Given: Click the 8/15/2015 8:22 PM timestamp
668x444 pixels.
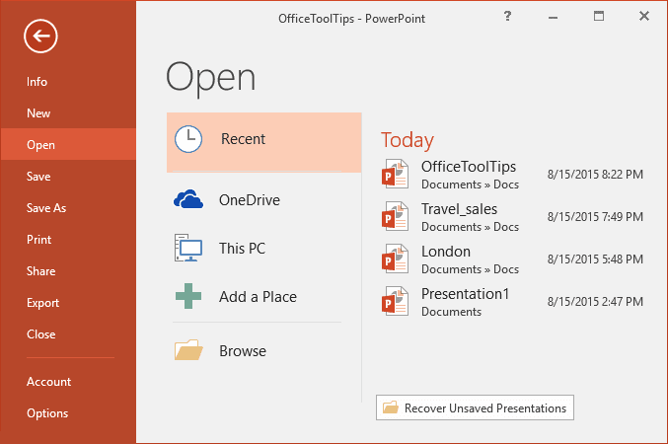Looking at the screenshot, I should pos(595,174).
